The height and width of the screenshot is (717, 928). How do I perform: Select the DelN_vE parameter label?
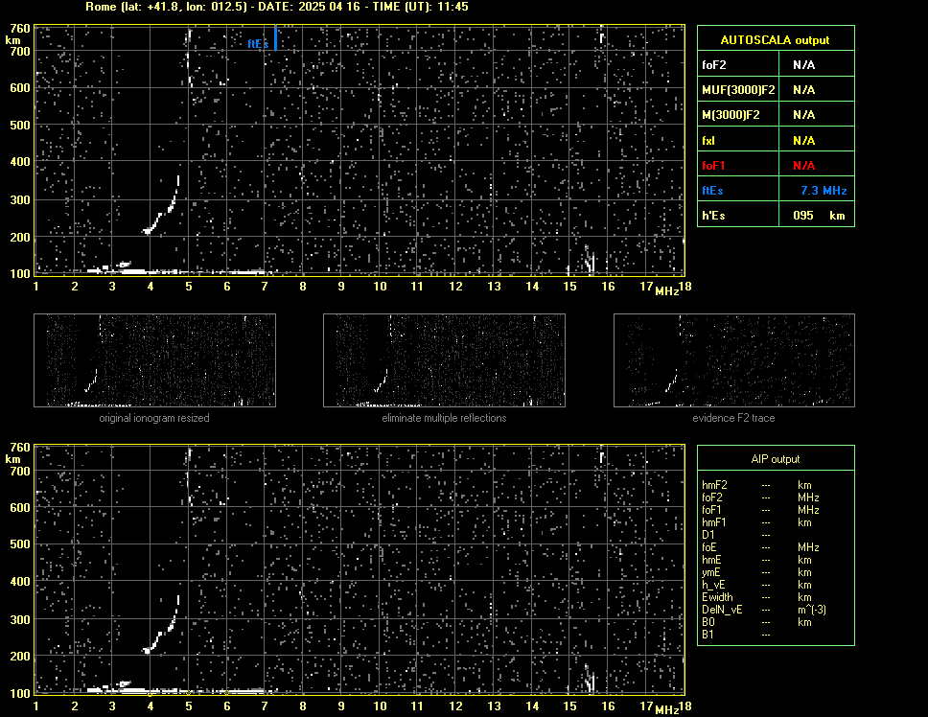(x=722, y=610)
